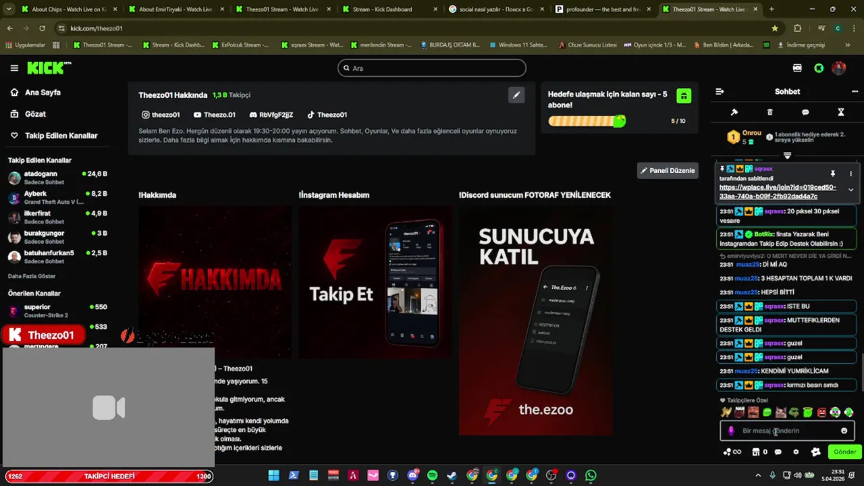Screen dimensions: 864x486
Task: Click the pin icon on pinned message
Action: pos(832,173)
